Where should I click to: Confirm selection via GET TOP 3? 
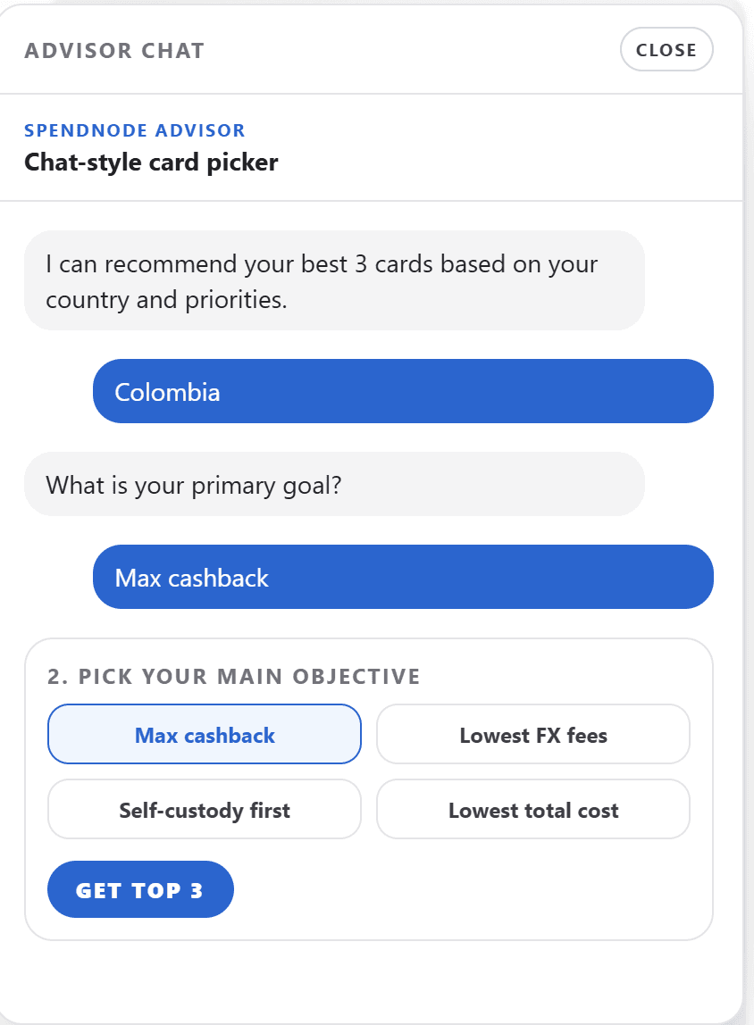[x=140, y=889]
